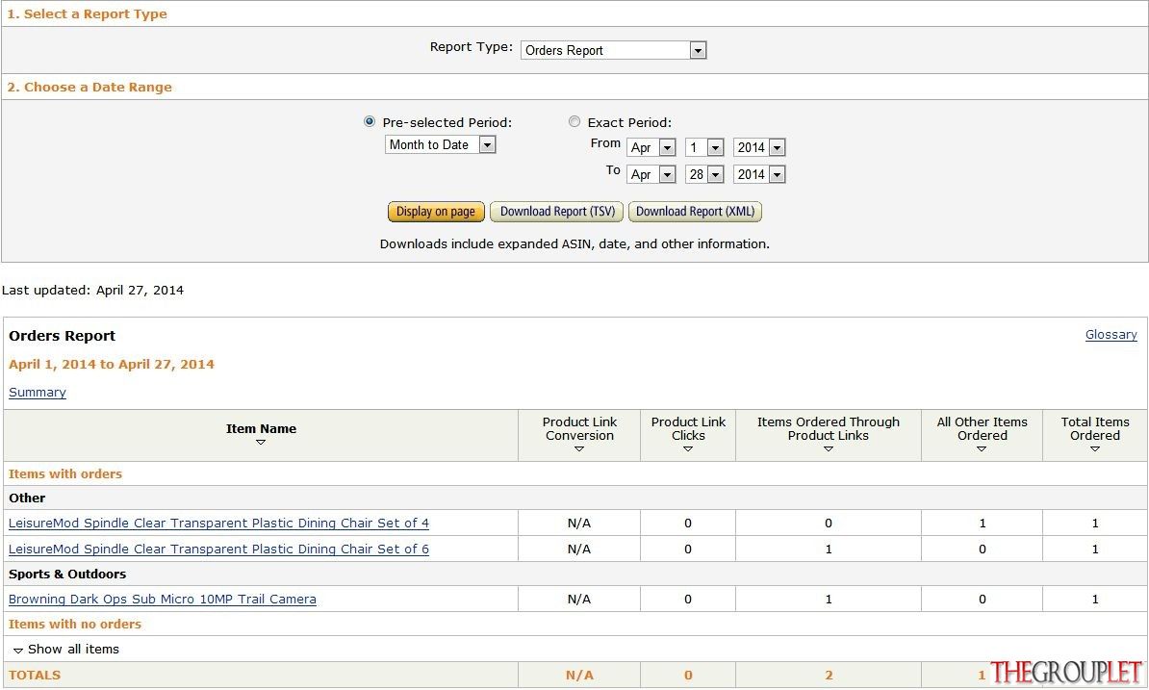This screenshot has width=1149, height=690.
Task: Open the Month to Date dropdown
Action: [441, 144]
